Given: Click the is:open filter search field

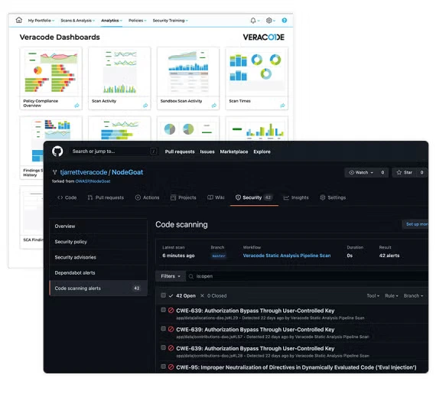Looking at the screenshot, I should point(307,276).
